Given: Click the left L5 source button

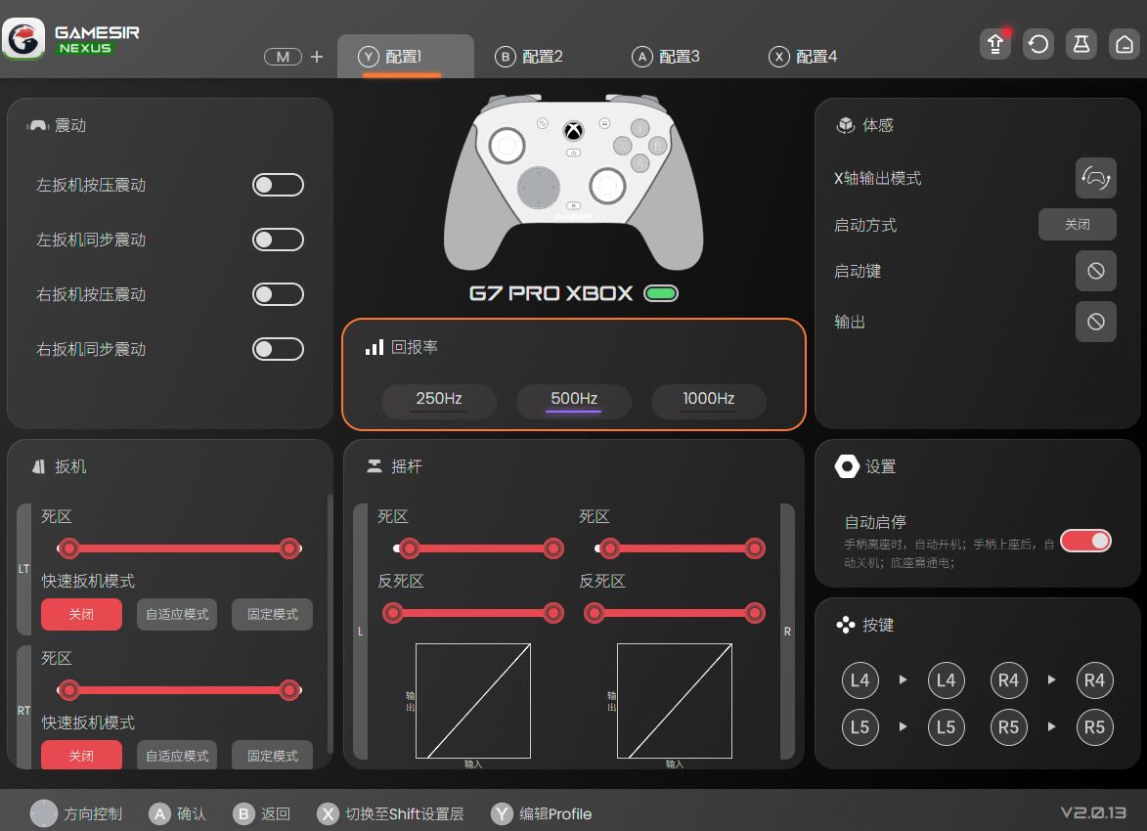Looking at the screenshot, I should coord(860,727).
